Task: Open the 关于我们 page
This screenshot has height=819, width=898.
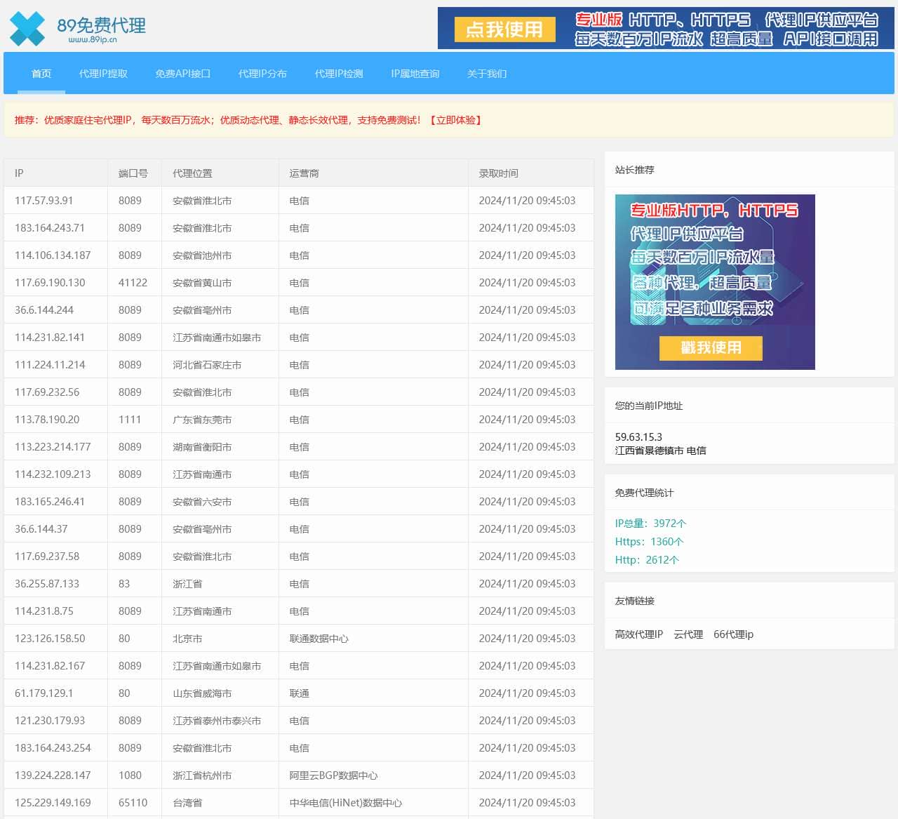Action: coord(486,74)
